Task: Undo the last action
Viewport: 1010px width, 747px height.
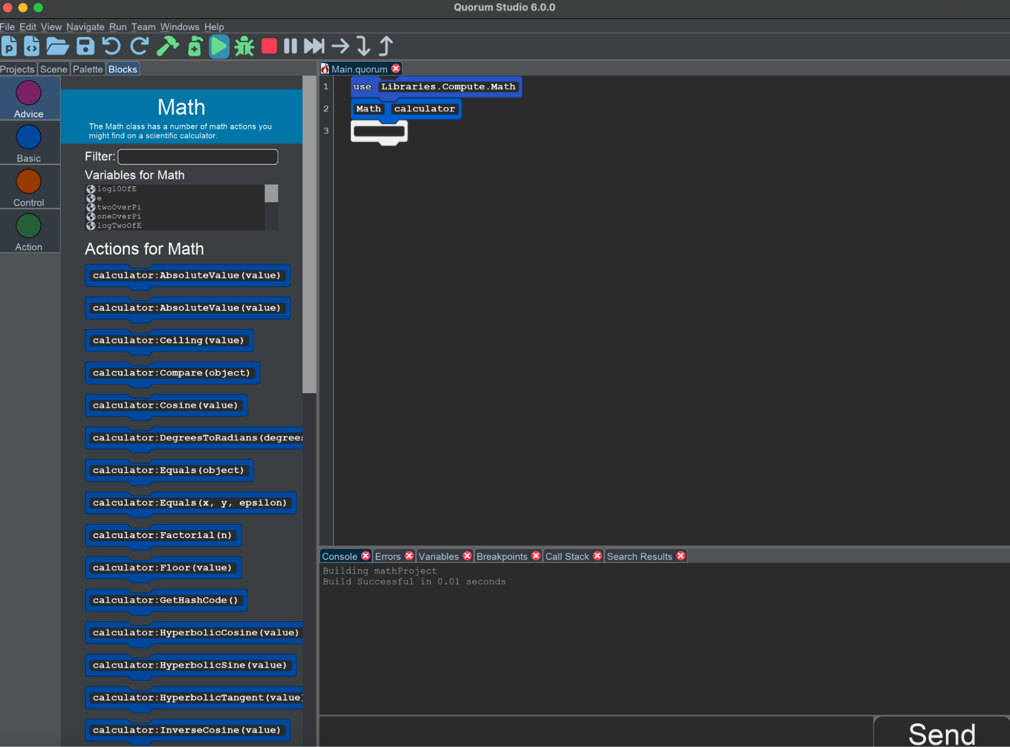Action: coord(111,46)
